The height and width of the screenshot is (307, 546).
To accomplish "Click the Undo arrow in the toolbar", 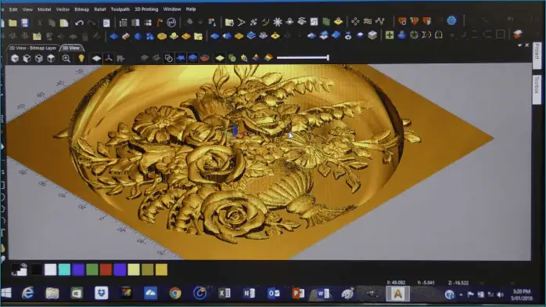I will point(79,23).
